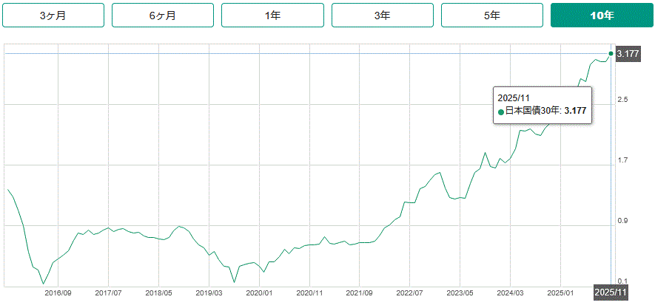Switch chart to 6ヶ月 period
This screenshot has height=308, width=655.
tap(162, 16)
